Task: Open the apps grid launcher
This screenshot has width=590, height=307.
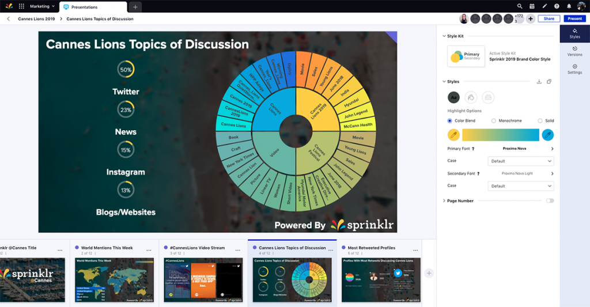Action: tap(21, 6)
